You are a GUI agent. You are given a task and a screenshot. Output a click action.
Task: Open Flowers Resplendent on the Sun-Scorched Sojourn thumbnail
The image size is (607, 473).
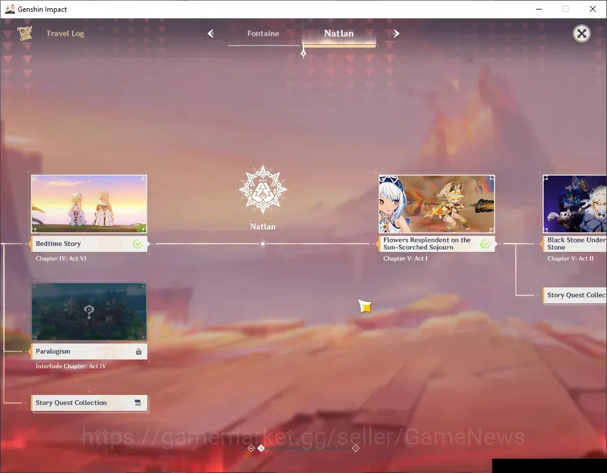coord(437,204)
